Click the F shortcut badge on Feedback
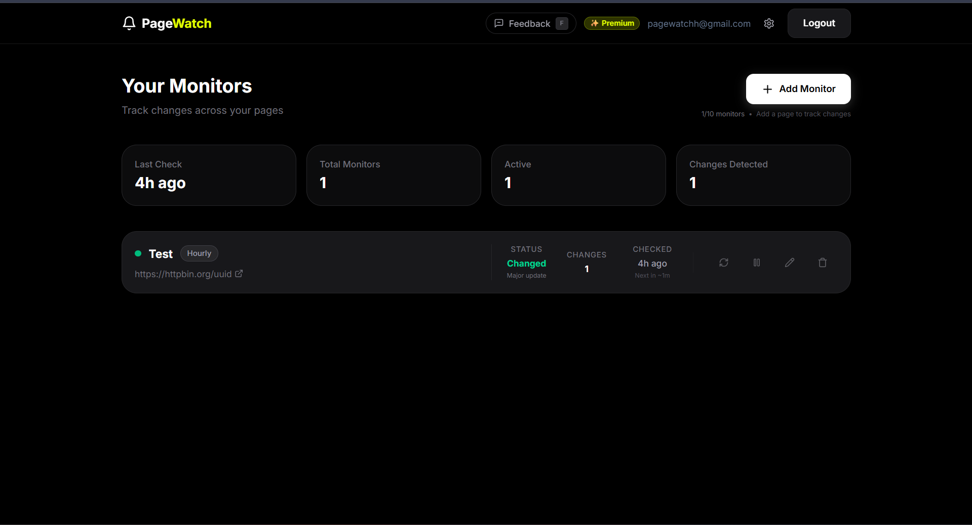 (562, 23)
